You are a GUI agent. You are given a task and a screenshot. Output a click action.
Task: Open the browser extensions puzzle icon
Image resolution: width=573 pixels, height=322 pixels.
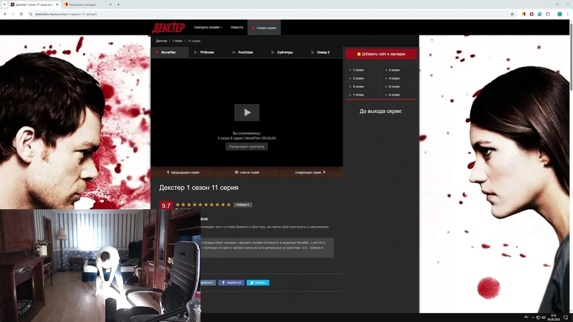point(547,14)
